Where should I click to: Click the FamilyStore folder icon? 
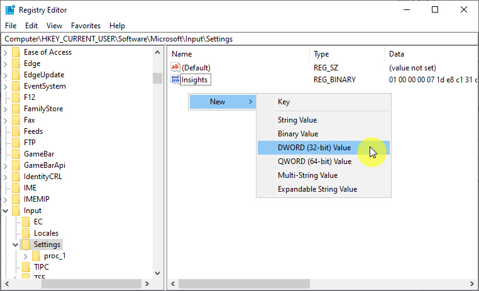coord(16,109)
